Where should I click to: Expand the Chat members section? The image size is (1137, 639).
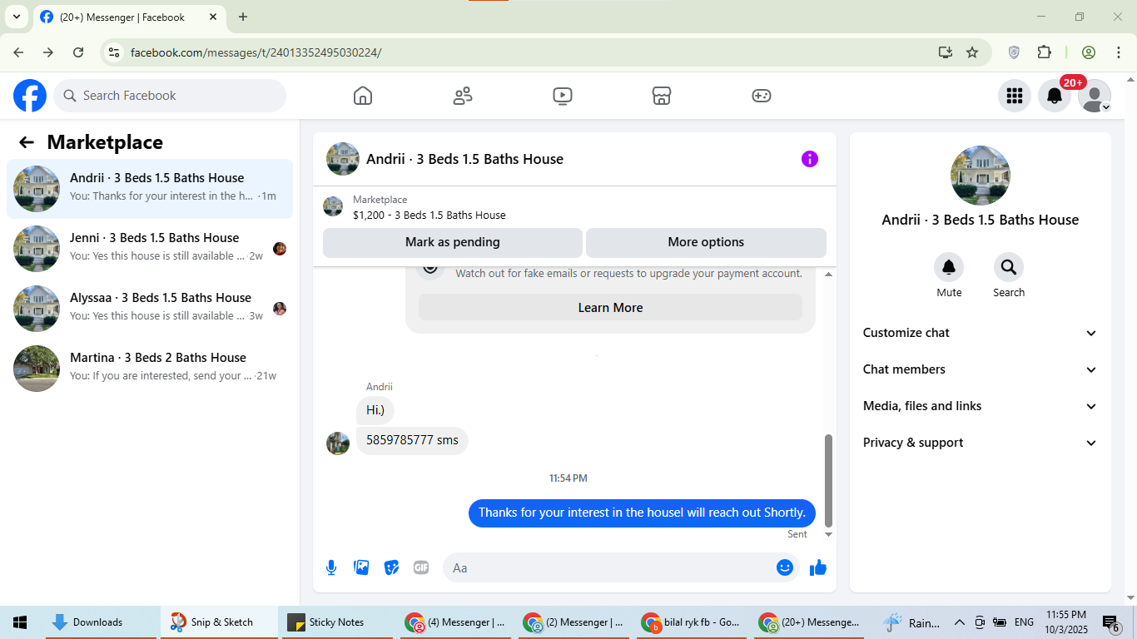981,369
